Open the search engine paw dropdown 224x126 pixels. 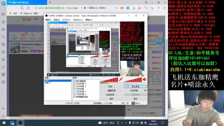[85, 8]
